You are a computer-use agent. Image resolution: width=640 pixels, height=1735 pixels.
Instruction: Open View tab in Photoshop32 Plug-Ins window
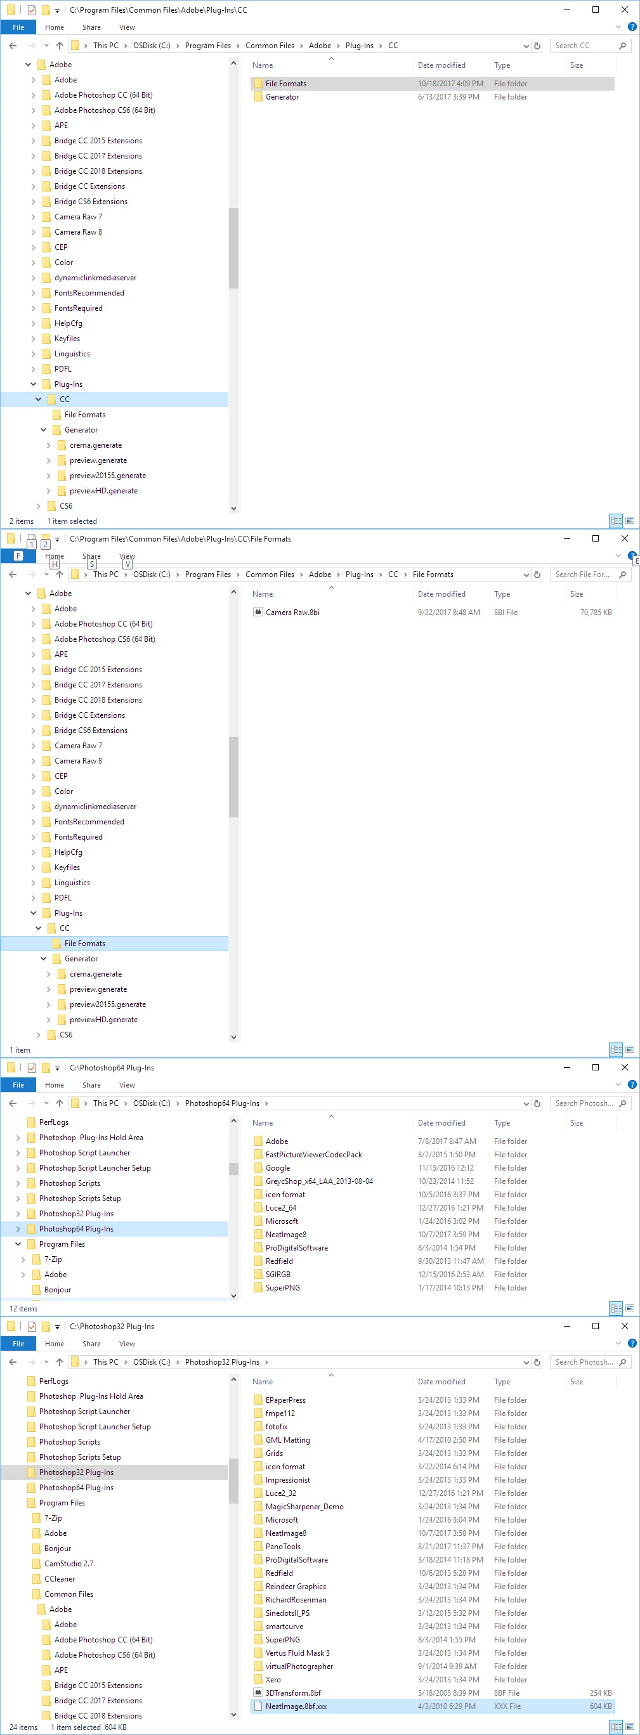click(127, 1343)
